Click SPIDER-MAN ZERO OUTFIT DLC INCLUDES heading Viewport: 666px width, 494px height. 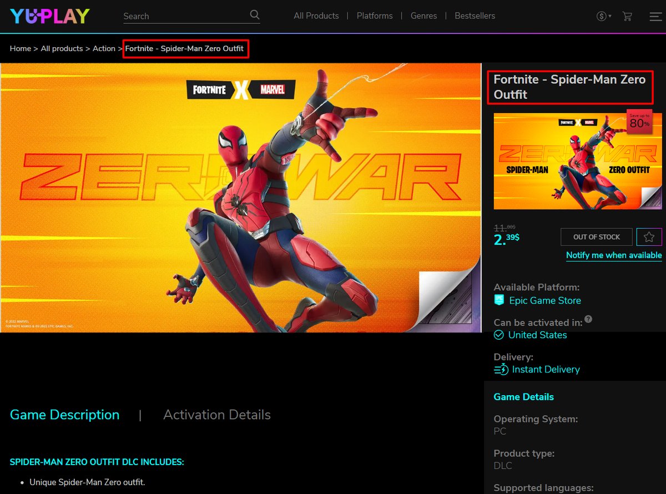(x=97, y=462)
